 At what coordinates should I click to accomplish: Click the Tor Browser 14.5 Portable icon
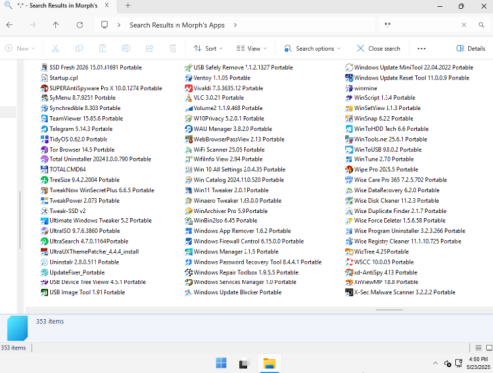click(x=44, y=150)
